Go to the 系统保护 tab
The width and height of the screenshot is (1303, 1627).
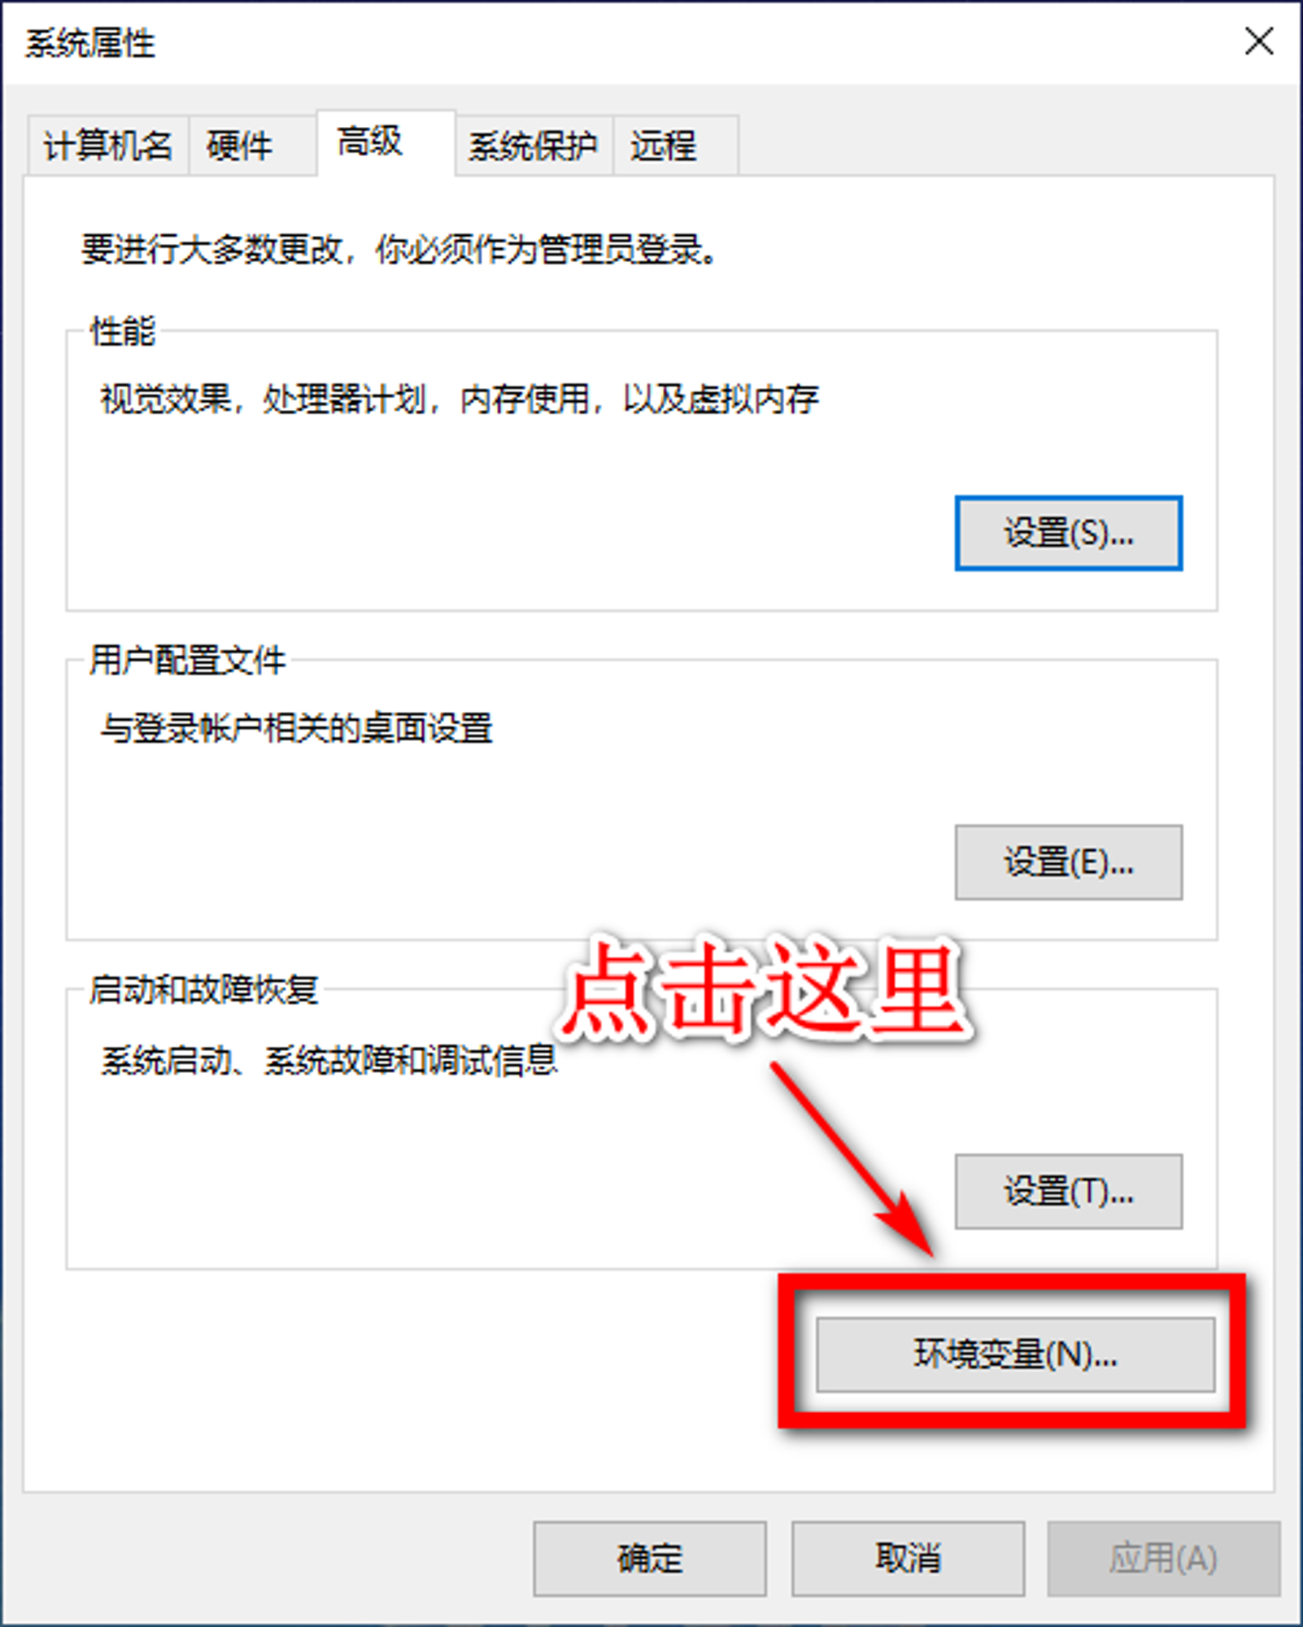pyautogui.click(x=534, y=146)
